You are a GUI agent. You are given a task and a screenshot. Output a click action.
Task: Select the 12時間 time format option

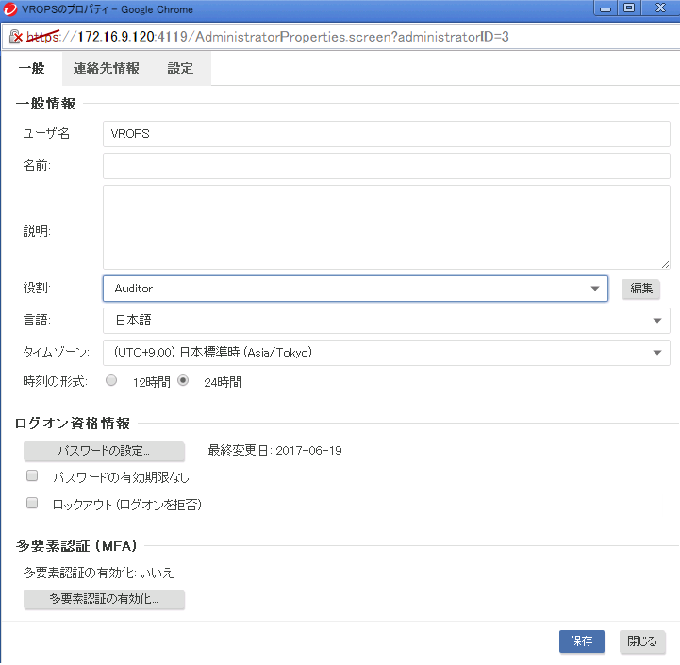tap(111, 381)
